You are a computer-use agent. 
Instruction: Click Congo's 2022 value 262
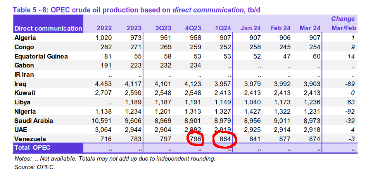pyautogui.click(x=106, y=47)
